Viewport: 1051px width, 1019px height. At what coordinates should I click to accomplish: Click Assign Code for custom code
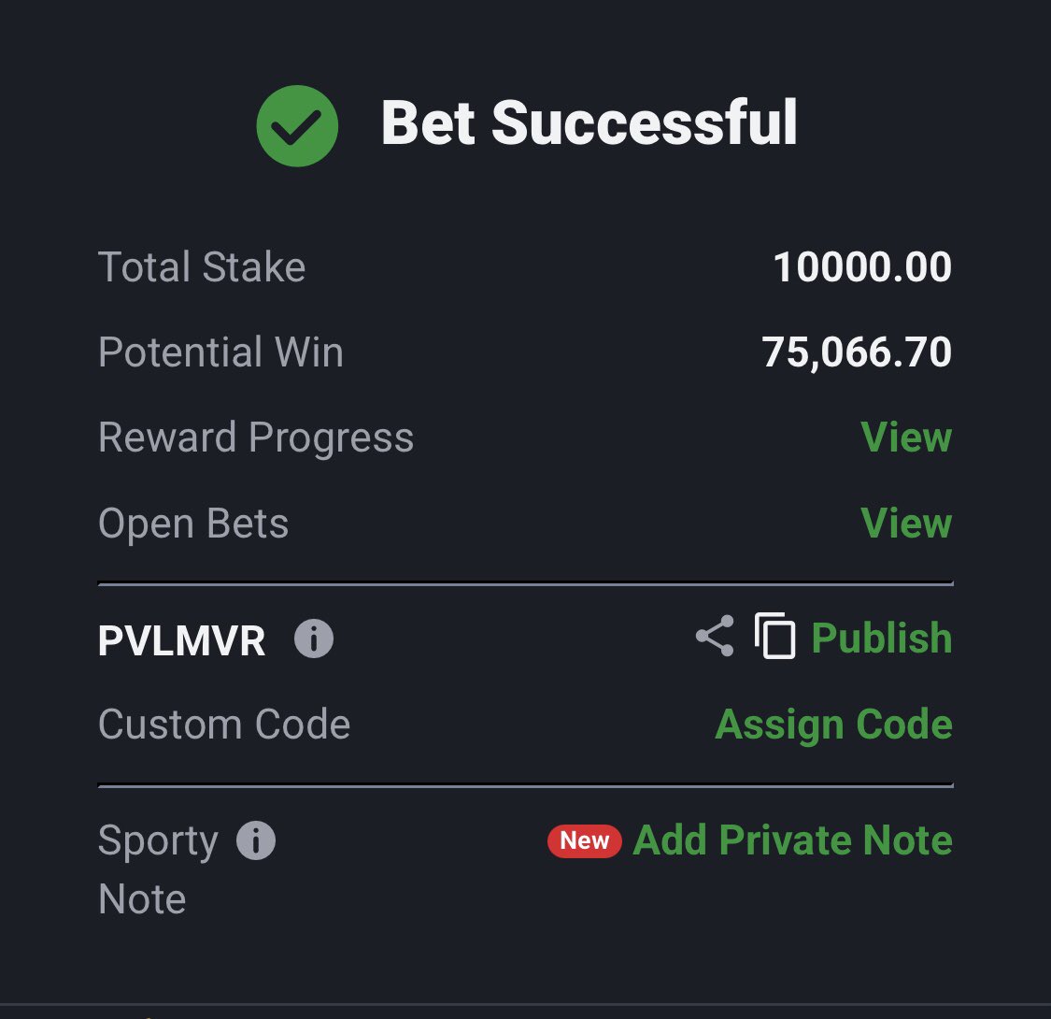834,725
